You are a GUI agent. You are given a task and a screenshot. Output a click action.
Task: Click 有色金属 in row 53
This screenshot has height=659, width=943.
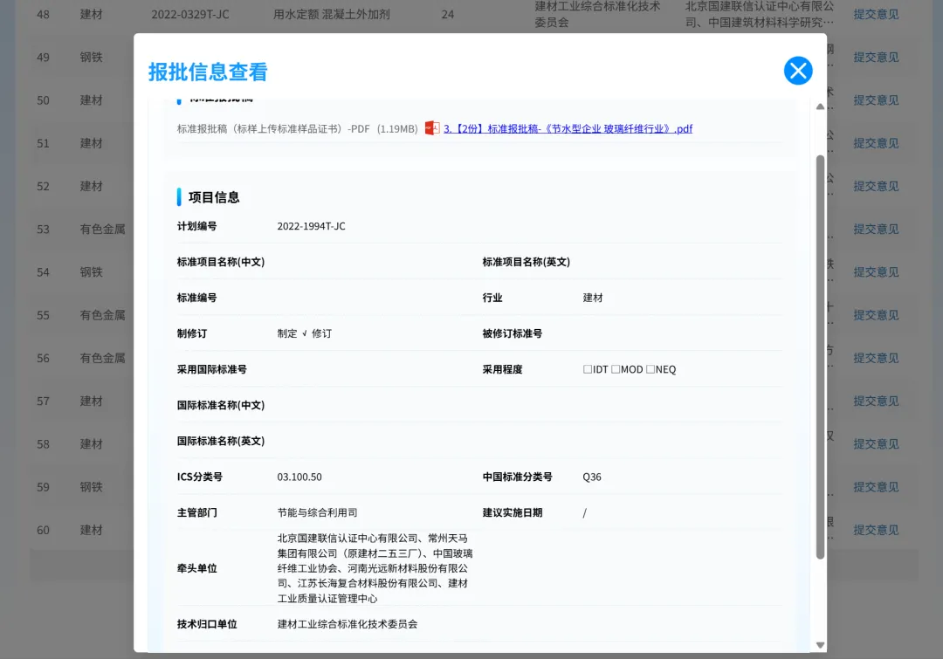[x=103, y=229]
